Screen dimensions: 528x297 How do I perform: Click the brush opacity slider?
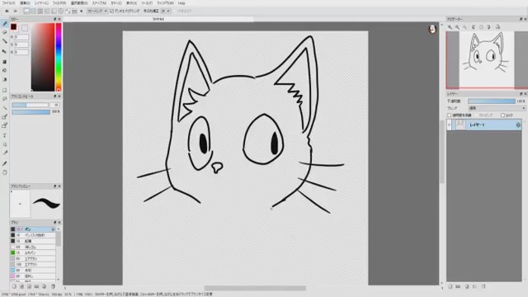point(31,112)
